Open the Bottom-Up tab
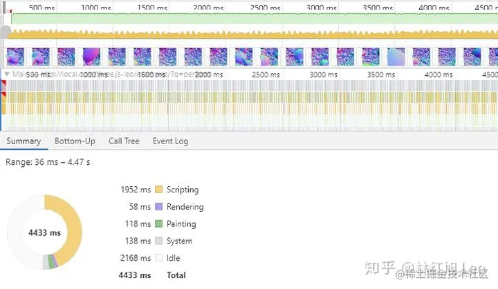 (75, 141)
